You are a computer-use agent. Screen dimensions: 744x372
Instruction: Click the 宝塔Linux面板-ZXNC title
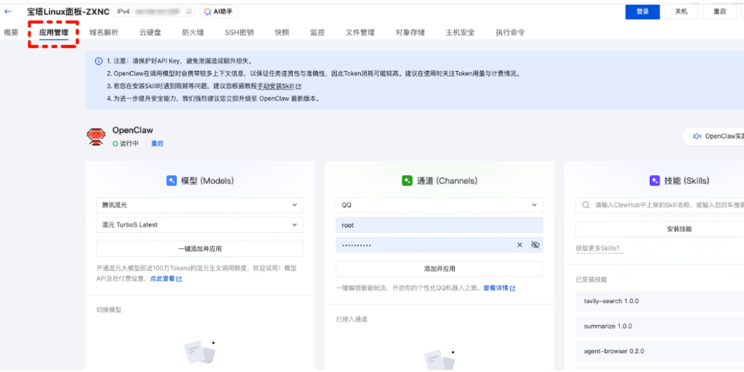pyautogui.click(x=68, y=12)
